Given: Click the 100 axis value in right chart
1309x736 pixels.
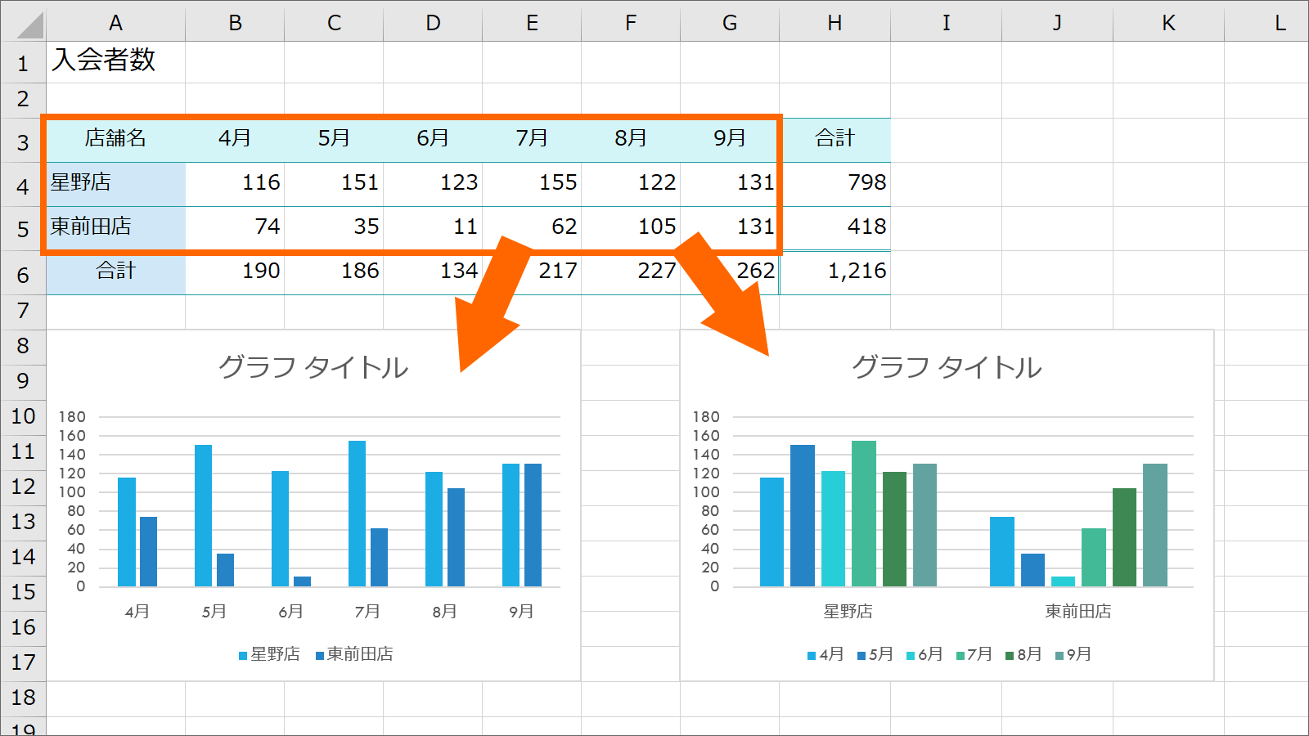Looking at the screenshot, I should 706,492.
